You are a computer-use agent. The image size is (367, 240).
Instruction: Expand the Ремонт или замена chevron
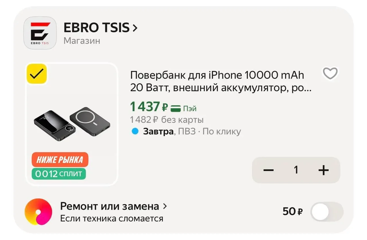pyautogui.click(x=165, y=206)
